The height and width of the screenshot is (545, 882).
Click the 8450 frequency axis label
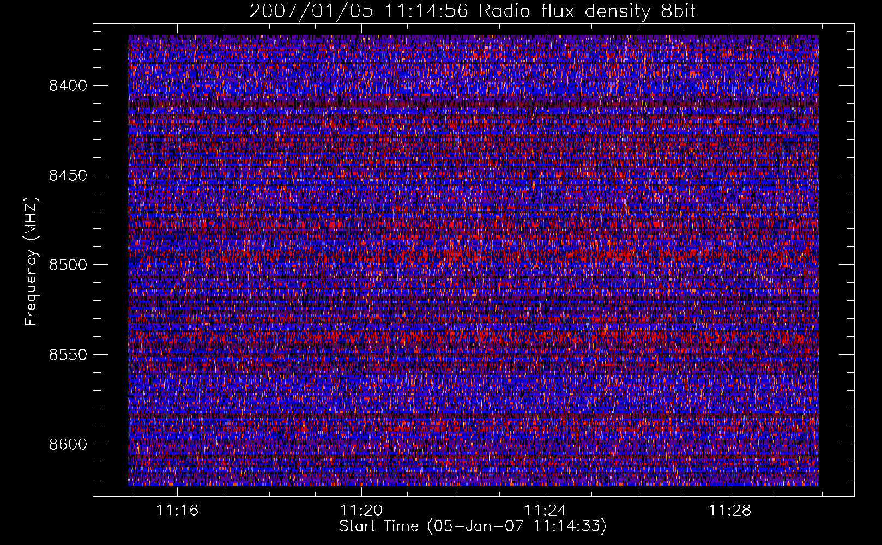tap(68, 175)
